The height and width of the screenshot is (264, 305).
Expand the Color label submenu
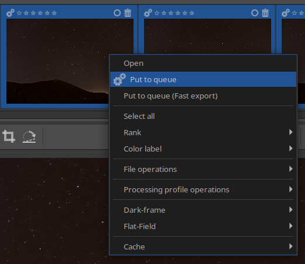point(203,149)
